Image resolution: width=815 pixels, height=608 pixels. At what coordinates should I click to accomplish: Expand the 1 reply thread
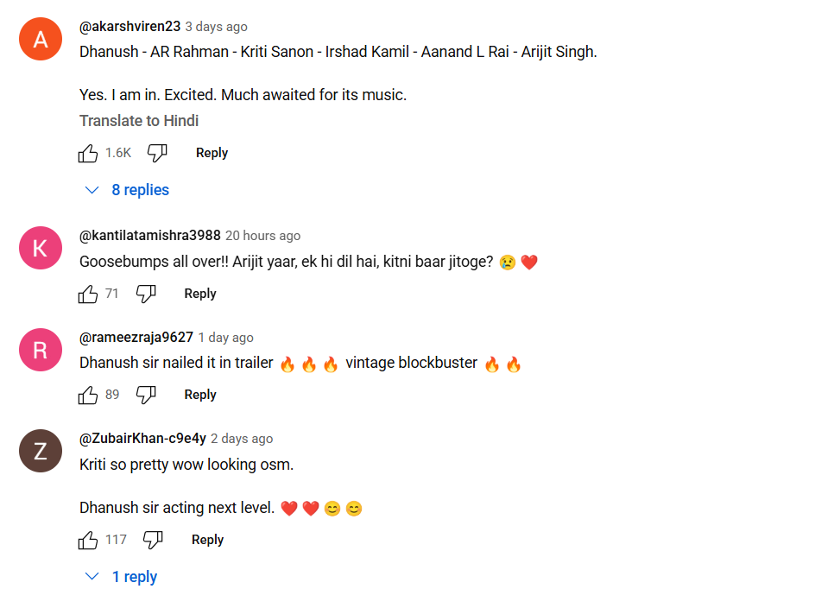click(122, 577)
